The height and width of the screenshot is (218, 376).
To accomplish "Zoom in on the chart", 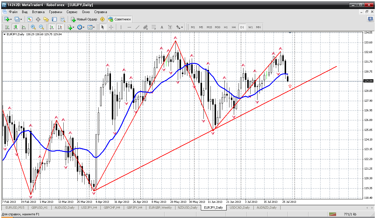I will pos(33,27).
